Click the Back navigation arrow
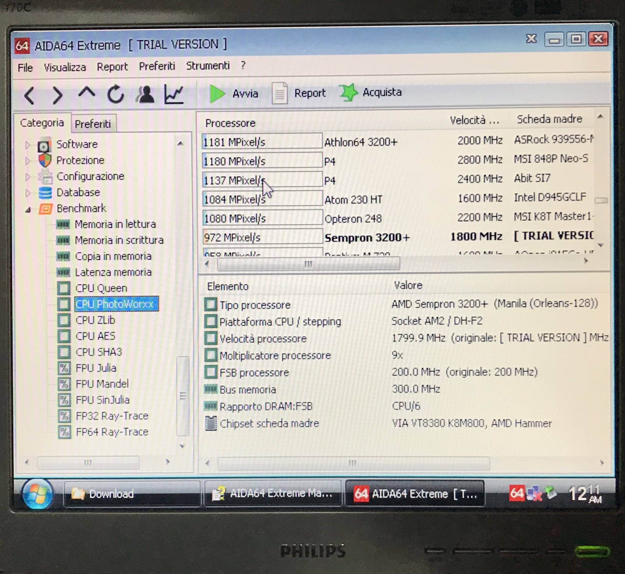Screen dimensions: 625x574 point(30,95)
